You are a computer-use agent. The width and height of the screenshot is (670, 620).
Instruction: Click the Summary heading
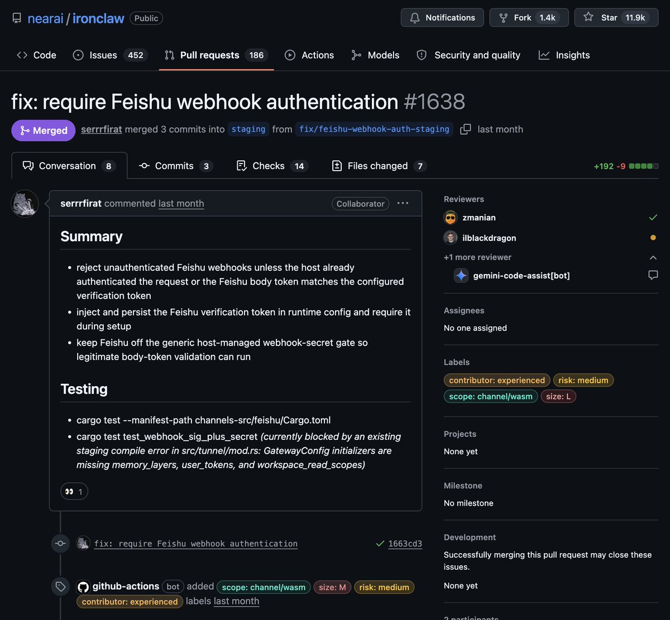[92, 237]
